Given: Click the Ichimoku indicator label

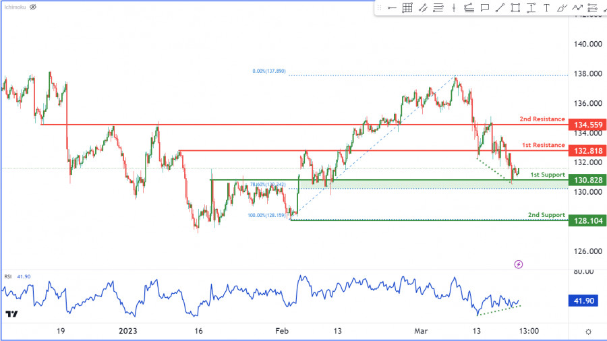Looking at the screenshot, I should click(x=15, y=7).
